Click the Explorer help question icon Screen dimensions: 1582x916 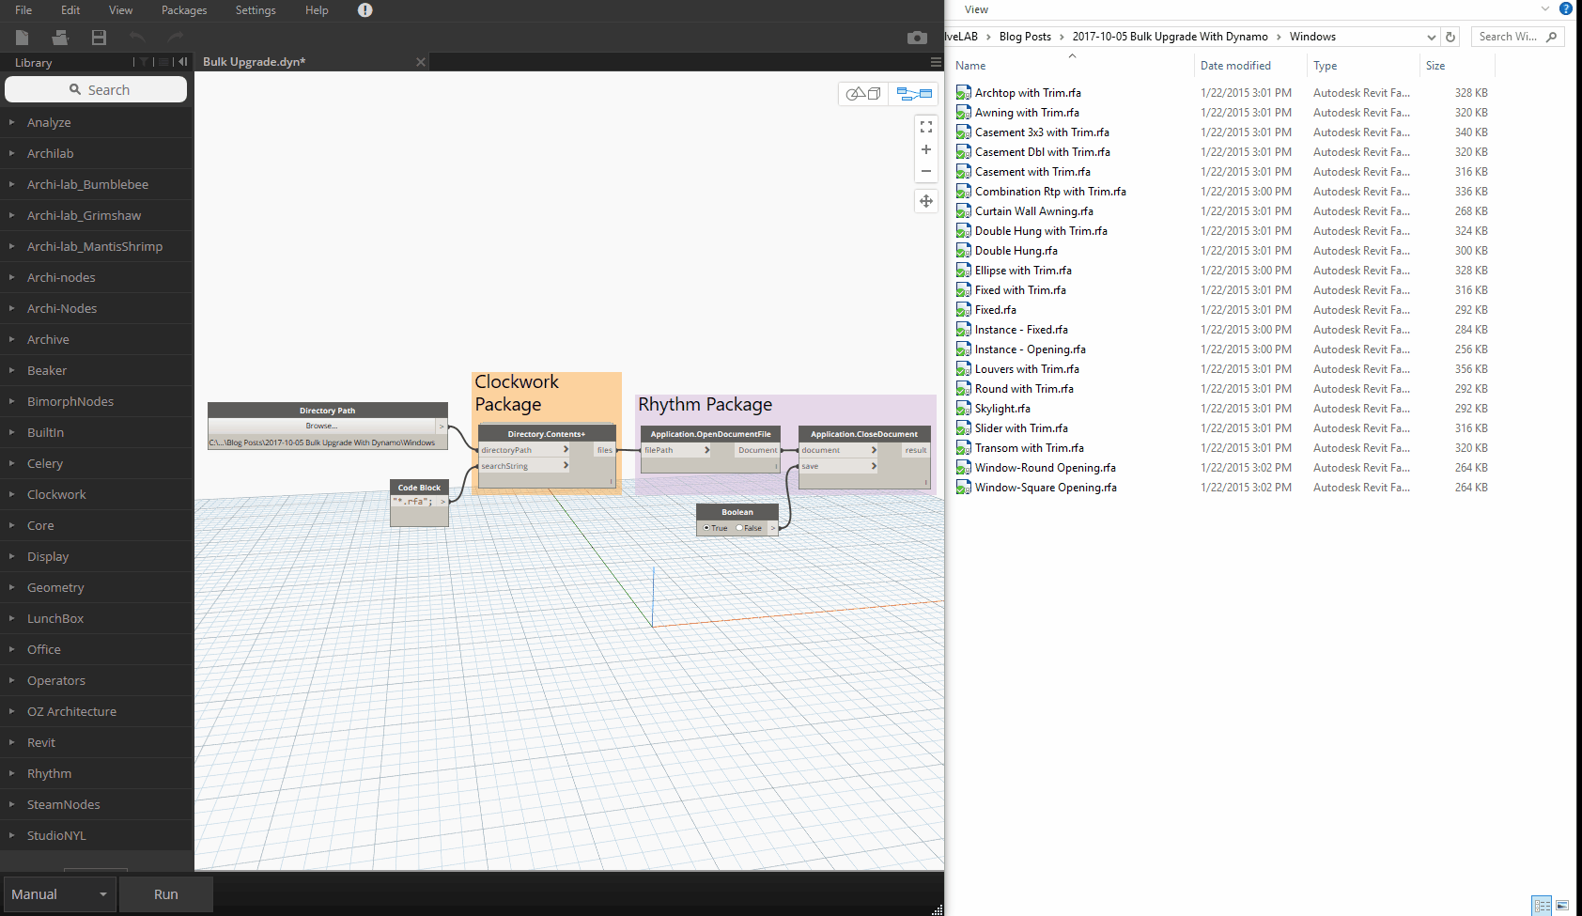tap(1566, 9)
